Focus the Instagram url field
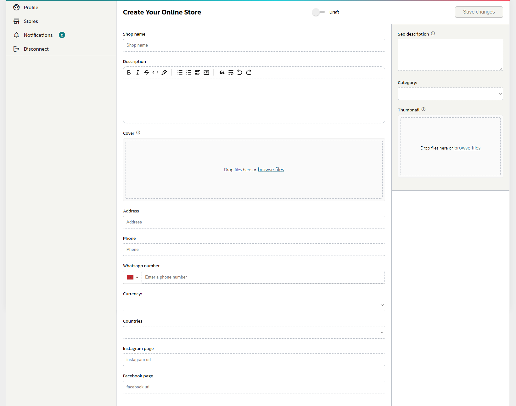Viewport: 516px width, 406px height. point(254,360)
